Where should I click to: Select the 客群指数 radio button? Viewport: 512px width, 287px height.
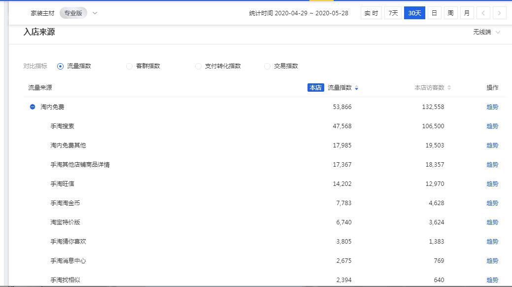129,66
